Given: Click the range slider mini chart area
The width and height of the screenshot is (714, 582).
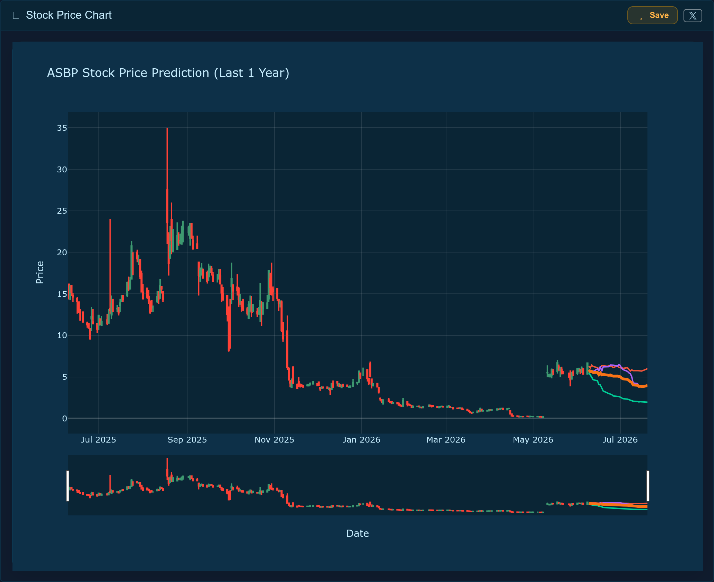Looking at the screenshot, I should tap(357, 485).
